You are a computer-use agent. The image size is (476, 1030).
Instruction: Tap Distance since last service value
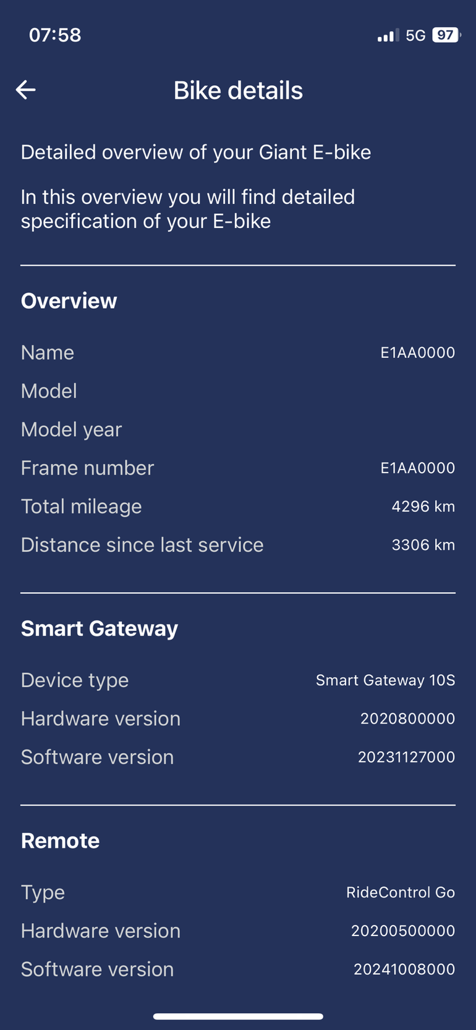tap(423, 545)
